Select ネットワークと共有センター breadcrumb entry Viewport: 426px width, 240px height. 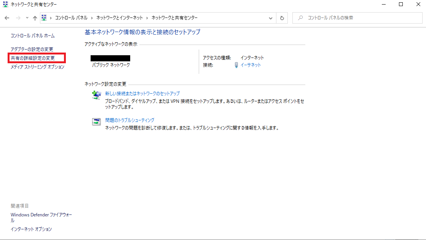pos(174,18)
